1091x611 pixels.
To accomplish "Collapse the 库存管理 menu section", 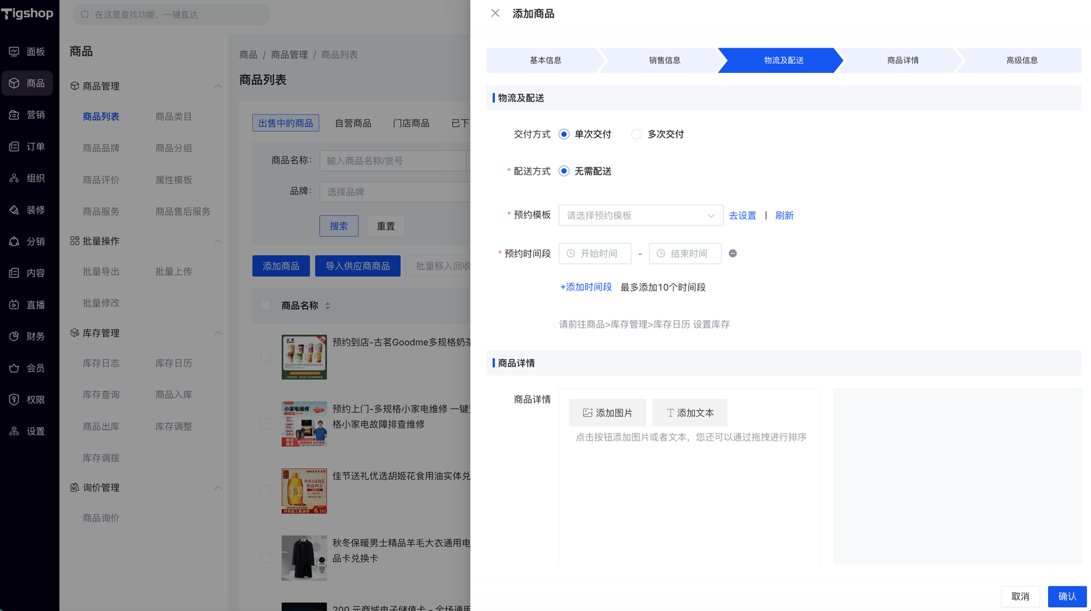I will tap(218, 333).
